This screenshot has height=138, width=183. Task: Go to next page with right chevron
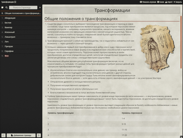point(39,135)
